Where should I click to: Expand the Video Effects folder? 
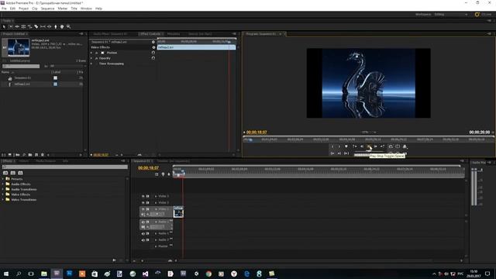coord(3,195)
